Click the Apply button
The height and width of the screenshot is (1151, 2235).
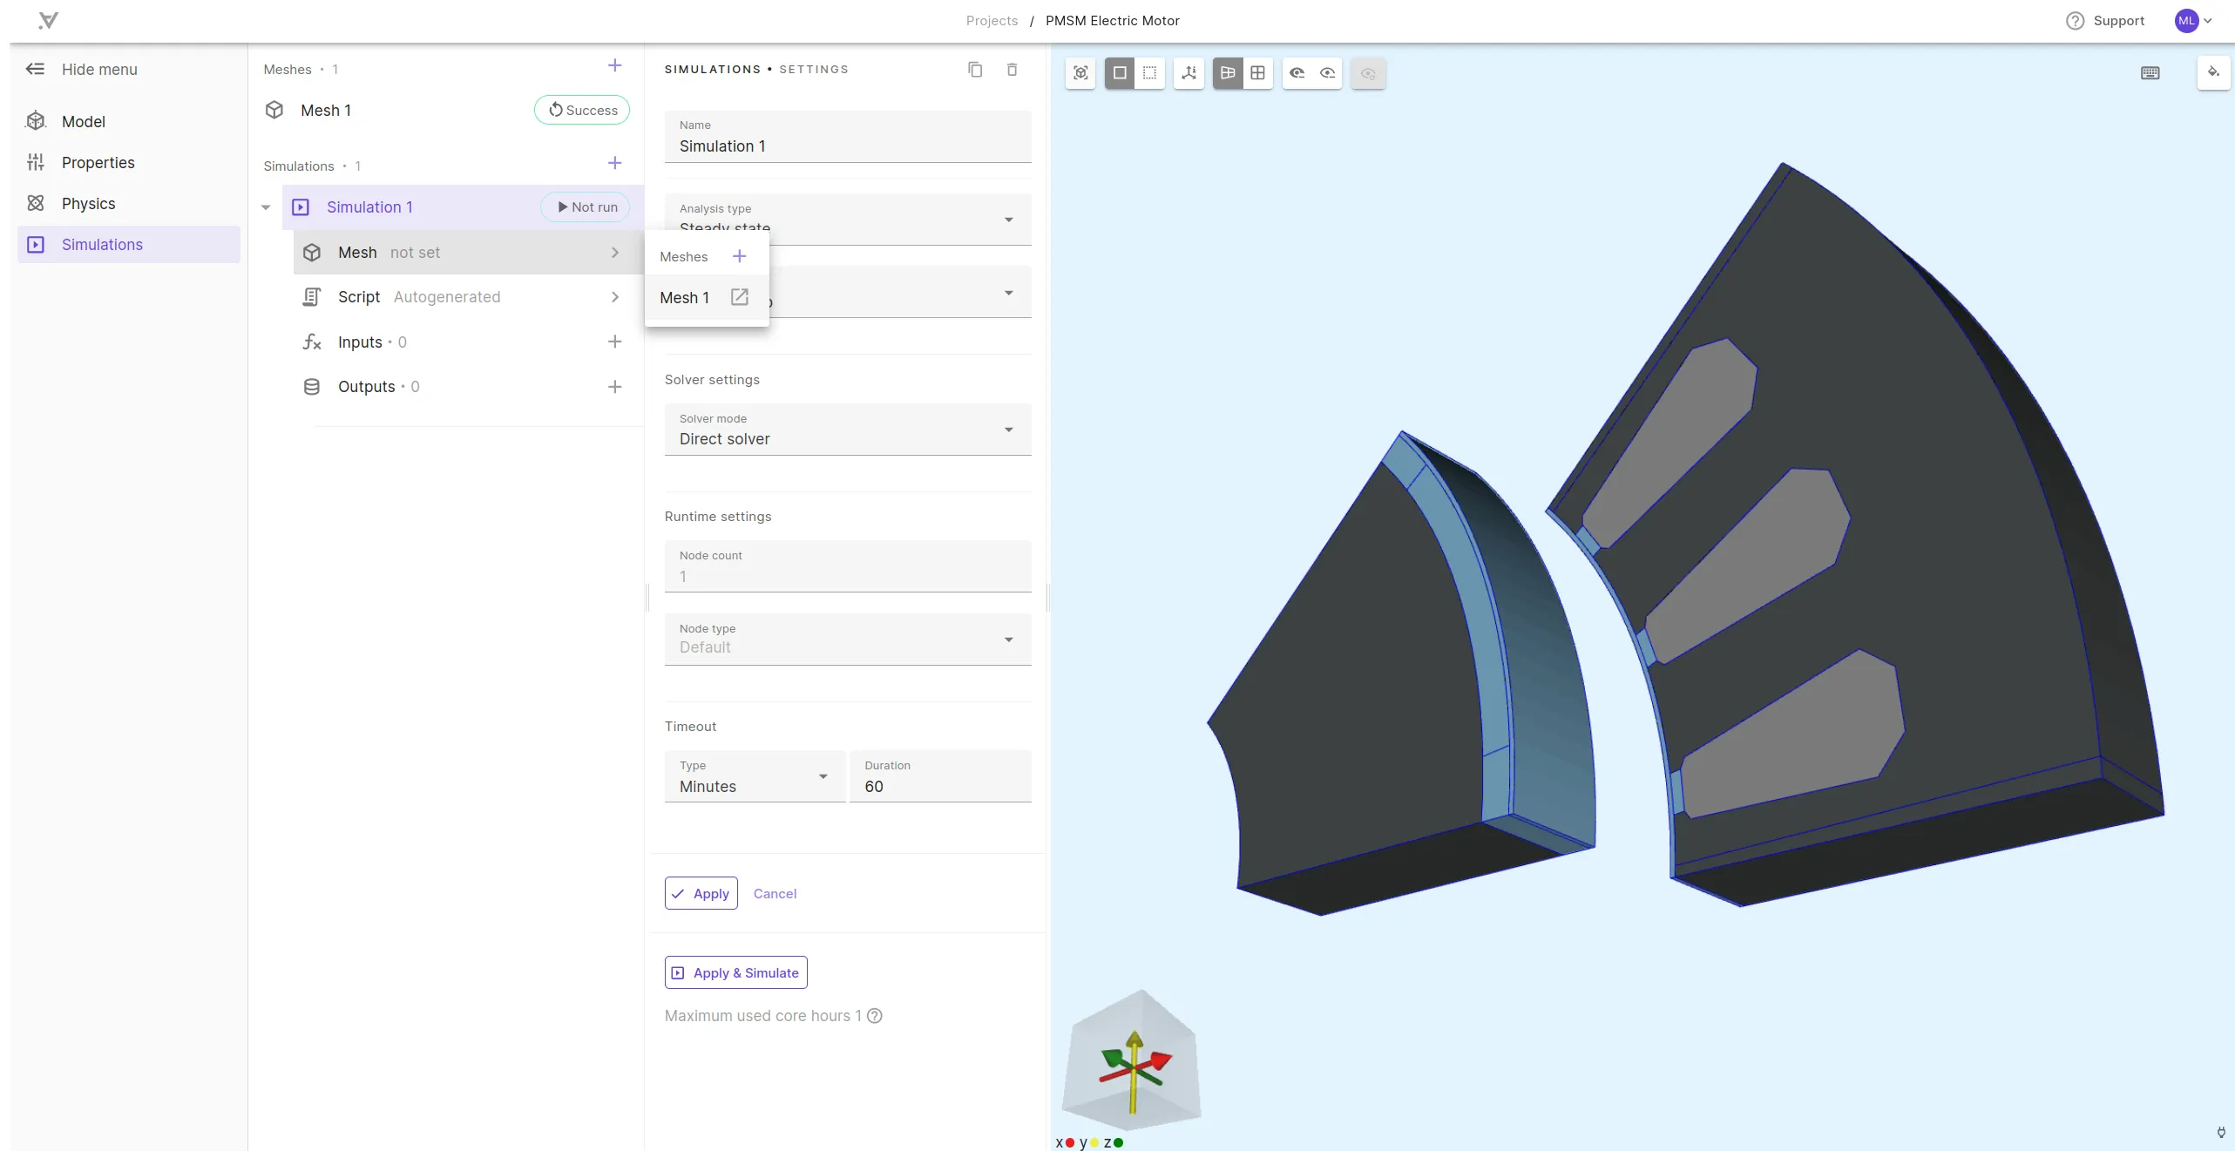pyautogui.click(x=701, y=893)
